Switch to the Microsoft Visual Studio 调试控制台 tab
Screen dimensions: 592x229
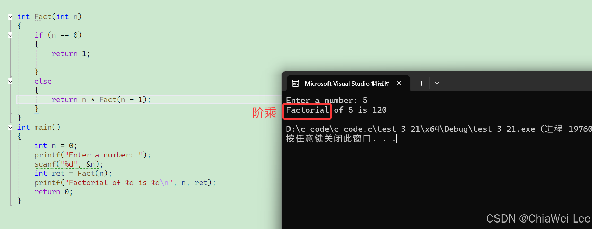coord(346,83)
